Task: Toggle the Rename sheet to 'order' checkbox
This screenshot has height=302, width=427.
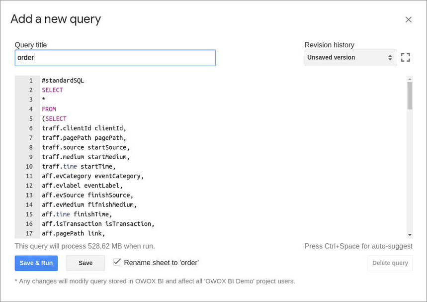Action: 117,262
